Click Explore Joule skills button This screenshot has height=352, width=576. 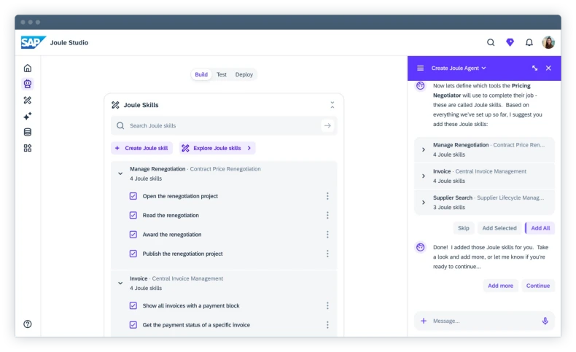click(217, 148)
